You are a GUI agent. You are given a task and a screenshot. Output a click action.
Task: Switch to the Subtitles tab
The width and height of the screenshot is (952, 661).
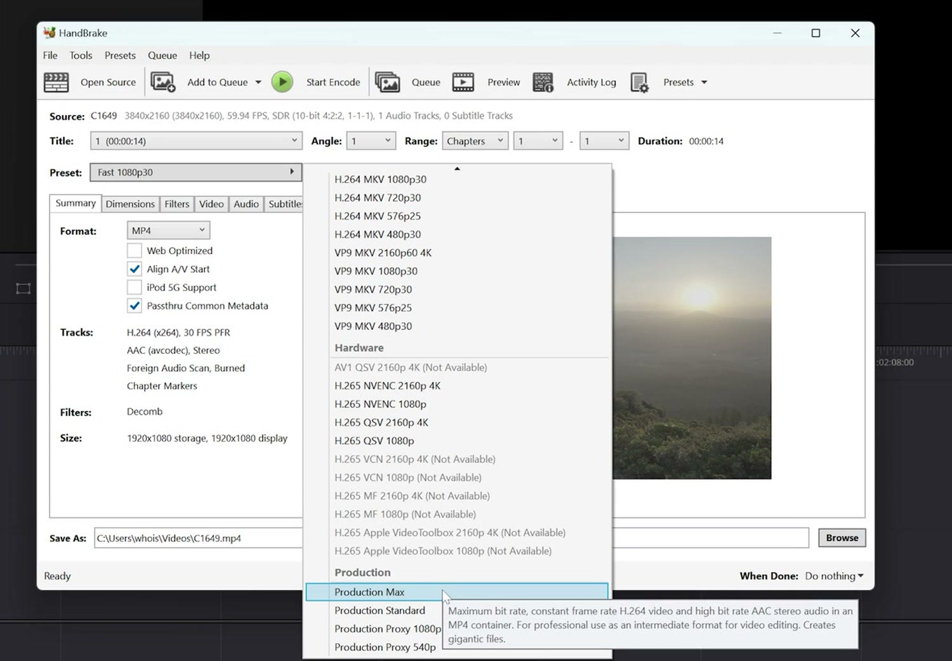[x=284, y=204]
